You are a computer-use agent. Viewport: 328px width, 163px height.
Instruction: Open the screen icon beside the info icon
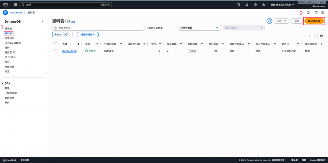(316, 12)
